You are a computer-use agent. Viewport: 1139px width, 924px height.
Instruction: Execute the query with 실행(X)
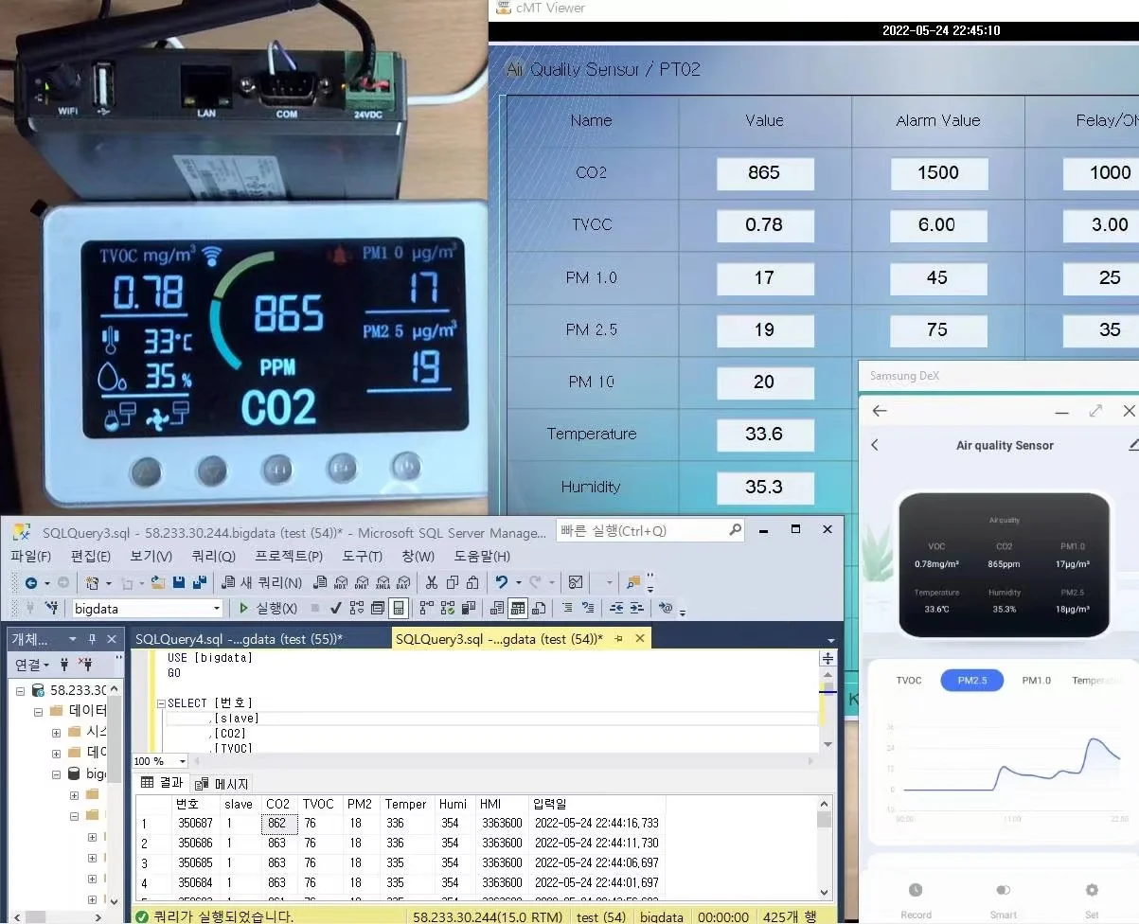coord(269,608)
